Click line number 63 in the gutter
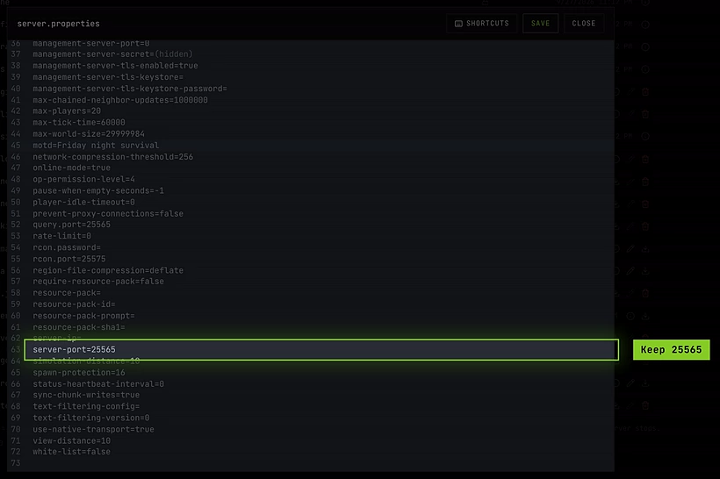This screenshot has width=720, height=479. point(16,350)
